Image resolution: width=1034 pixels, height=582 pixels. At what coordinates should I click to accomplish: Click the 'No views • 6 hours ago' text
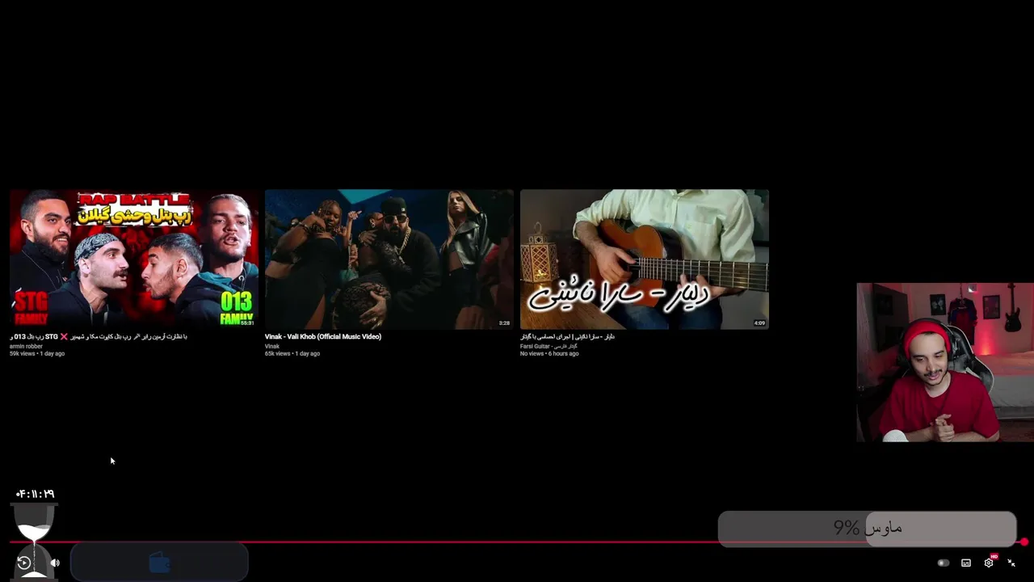(x=549, y=353)
